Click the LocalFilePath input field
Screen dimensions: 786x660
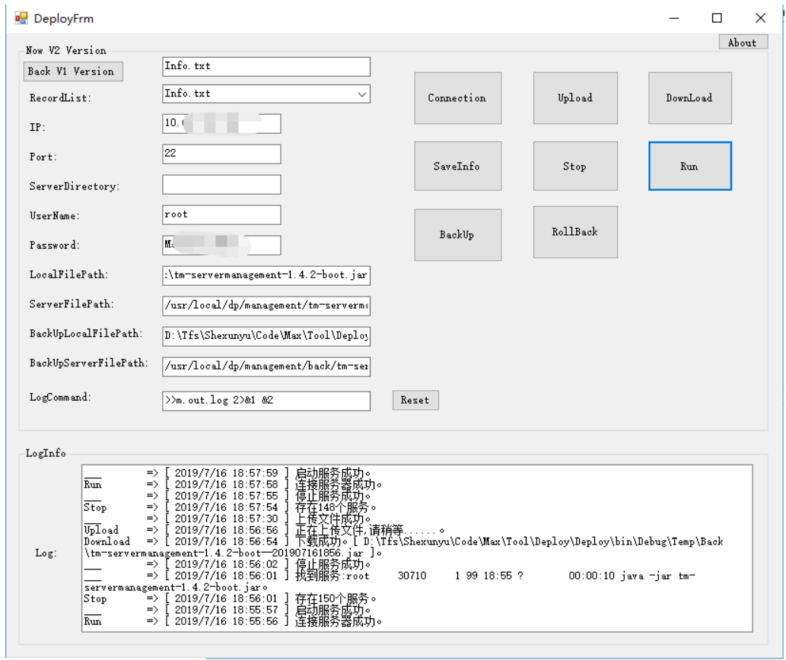tap(266, 275)
